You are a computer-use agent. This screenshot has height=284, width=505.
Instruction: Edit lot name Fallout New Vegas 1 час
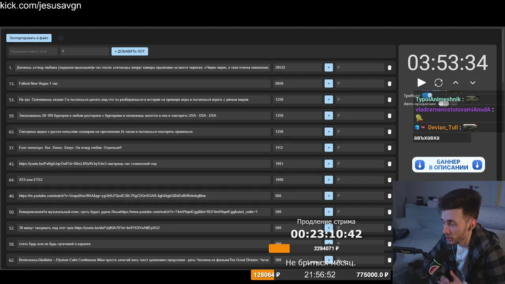click(x=144, y=84)
